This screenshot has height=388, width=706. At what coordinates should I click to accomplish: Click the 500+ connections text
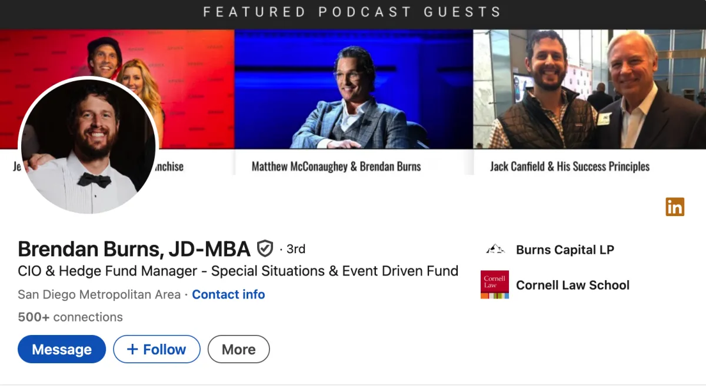pyautogui.click(x=70, y=317)
